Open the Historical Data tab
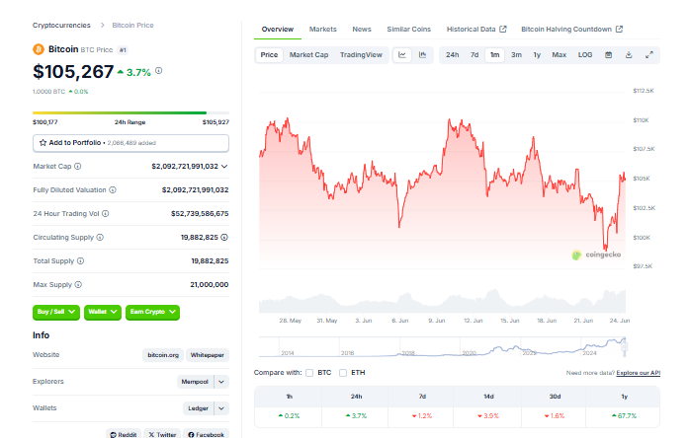Viewport: 689px width, 438px height. pyautogui.click(x=476, y=29)
